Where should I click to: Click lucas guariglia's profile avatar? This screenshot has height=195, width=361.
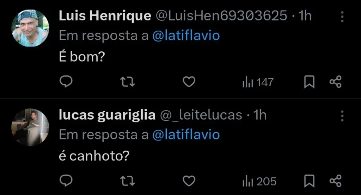tap(30, 127)
